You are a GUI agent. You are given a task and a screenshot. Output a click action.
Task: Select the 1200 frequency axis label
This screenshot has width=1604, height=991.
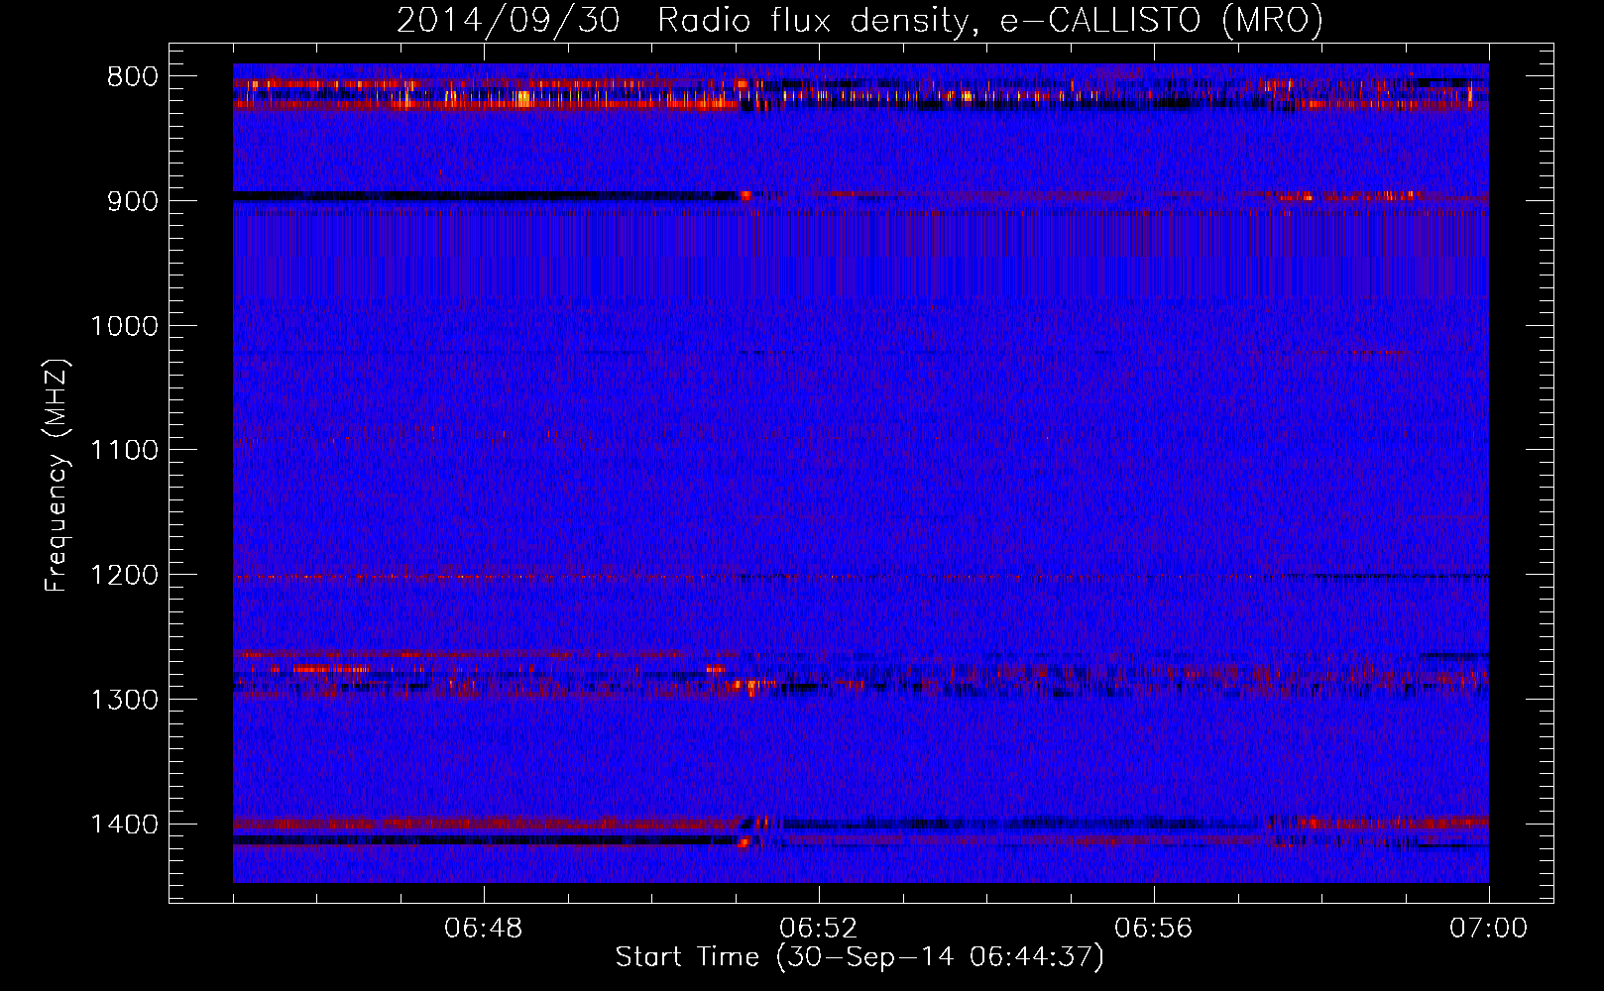124,576
